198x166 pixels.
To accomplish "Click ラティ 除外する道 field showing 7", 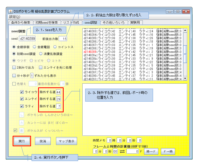I will pyautogui.click(x=58, y=106).
